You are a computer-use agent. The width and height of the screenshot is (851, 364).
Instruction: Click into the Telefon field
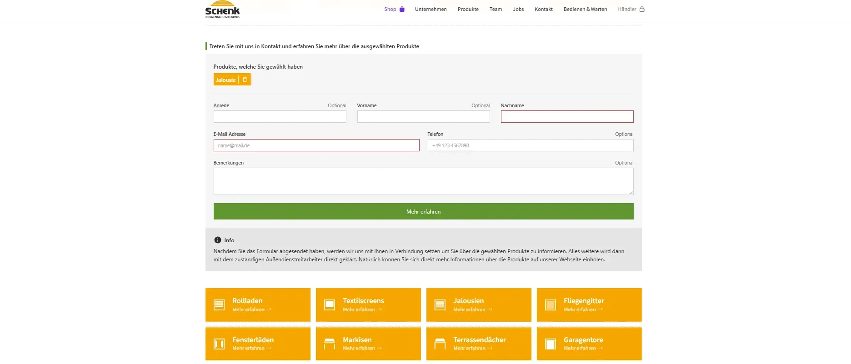(x=531, y=145)
